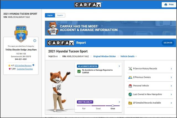The image size is (177, 118).
Task: Click 9 Service History Records text
Action: pos(145,69)
